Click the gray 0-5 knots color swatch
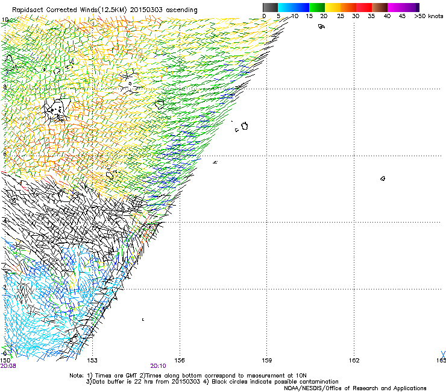This screenshot has height=392, width=446. [x=270, y=7]
